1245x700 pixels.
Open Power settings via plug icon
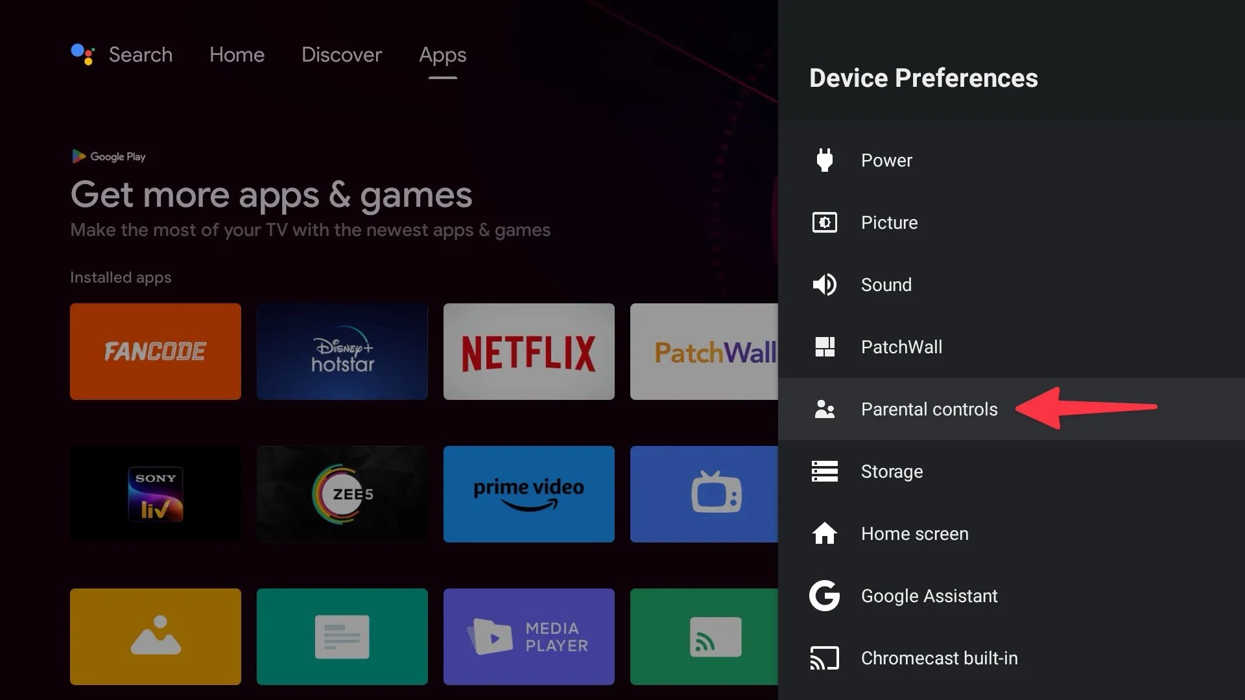click(824, 160)
